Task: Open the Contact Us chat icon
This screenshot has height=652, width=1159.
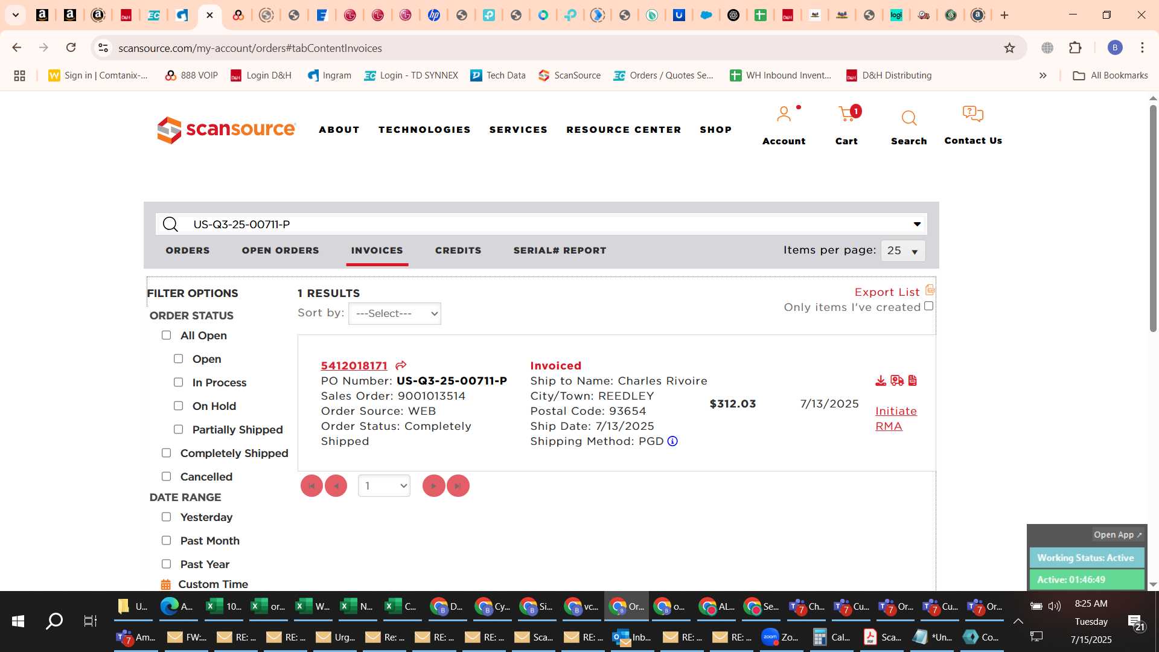Action: click(972, 113)
